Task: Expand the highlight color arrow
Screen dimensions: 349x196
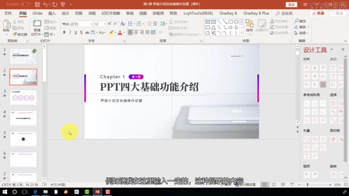Action: click(x=115, y=33)
